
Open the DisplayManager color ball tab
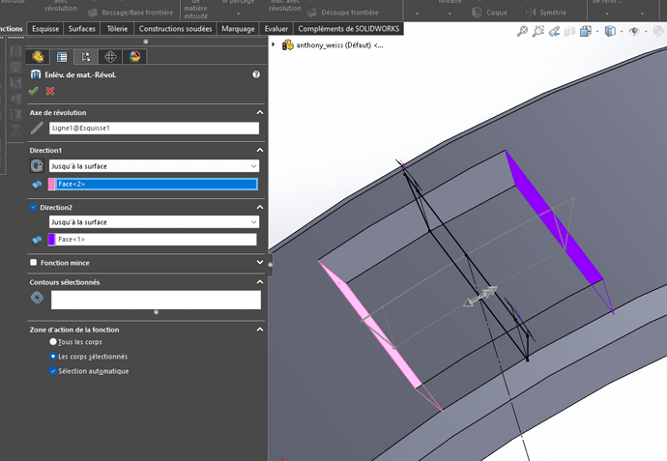click(134, 57)
